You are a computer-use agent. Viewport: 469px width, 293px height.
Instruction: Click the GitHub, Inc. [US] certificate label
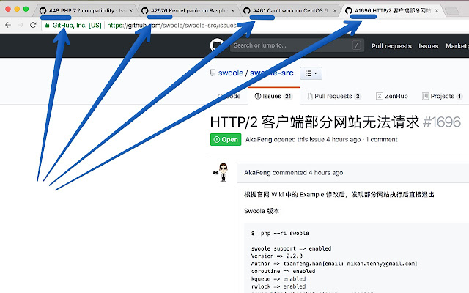(x=77, y=26)
